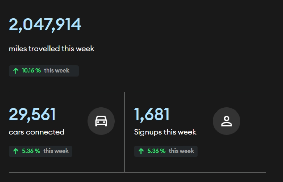
Task: Click the 5.36 % value under cars connected
Action: coord(31,151)
